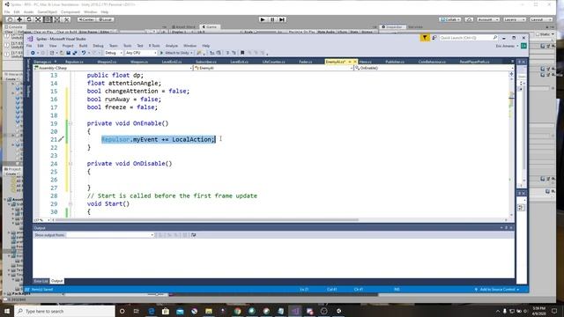564x317 pixels.
Task: Open Unity's Layout dropdown
Action: click(540, 19)
